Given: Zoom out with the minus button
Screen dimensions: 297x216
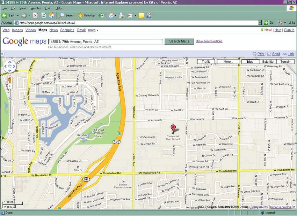Looking at the screenshot, I should [x=10, y=131].
